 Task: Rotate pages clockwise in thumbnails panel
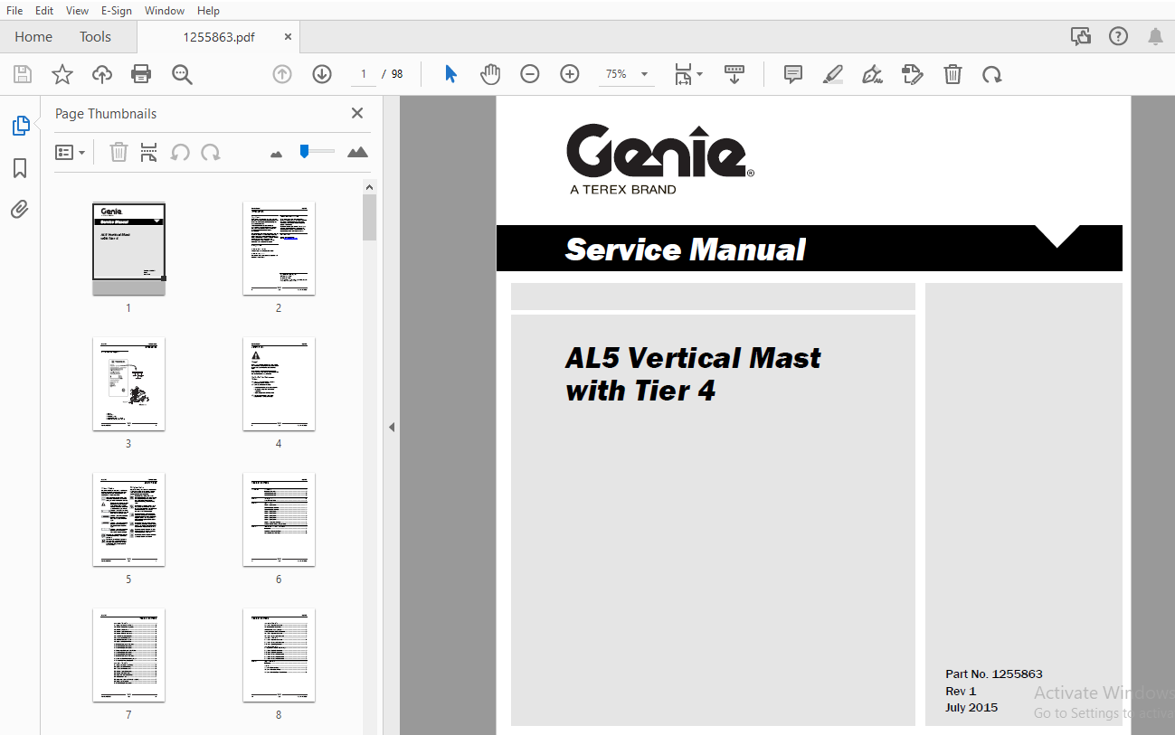[211, 152]
